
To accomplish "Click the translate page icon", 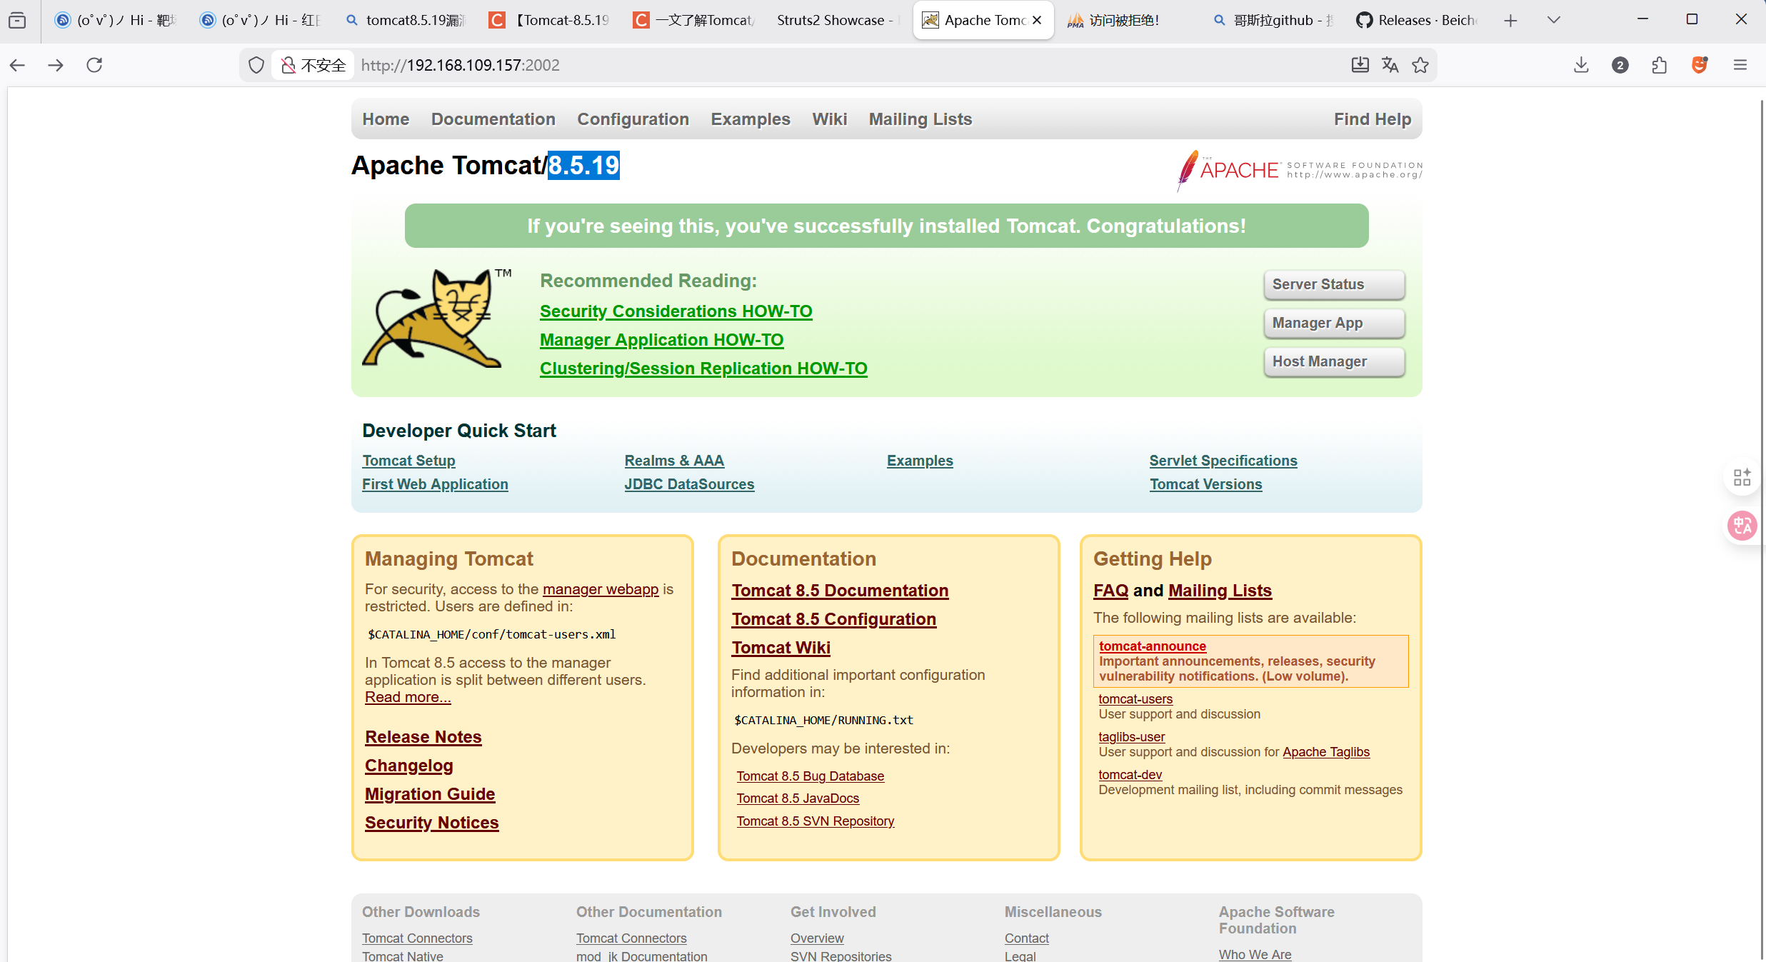I will pyautogui.click(x=1390, y=65).
